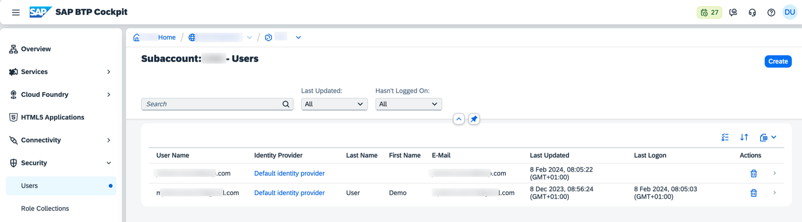Image resolution: width=802 pixels, height=222 pixels.
Task: Open the trial days remaining badge showing 27
Action: pyautogui.click(x=709, y=13)
